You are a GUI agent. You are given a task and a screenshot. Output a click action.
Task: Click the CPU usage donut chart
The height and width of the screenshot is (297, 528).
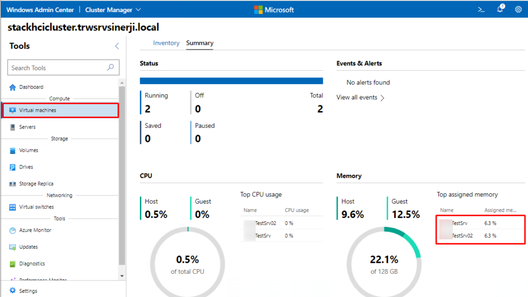188,262
